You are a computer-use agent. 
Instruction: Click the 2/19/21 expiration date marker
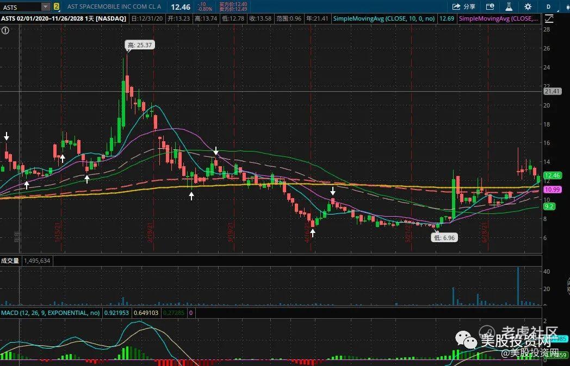[150, 232]
